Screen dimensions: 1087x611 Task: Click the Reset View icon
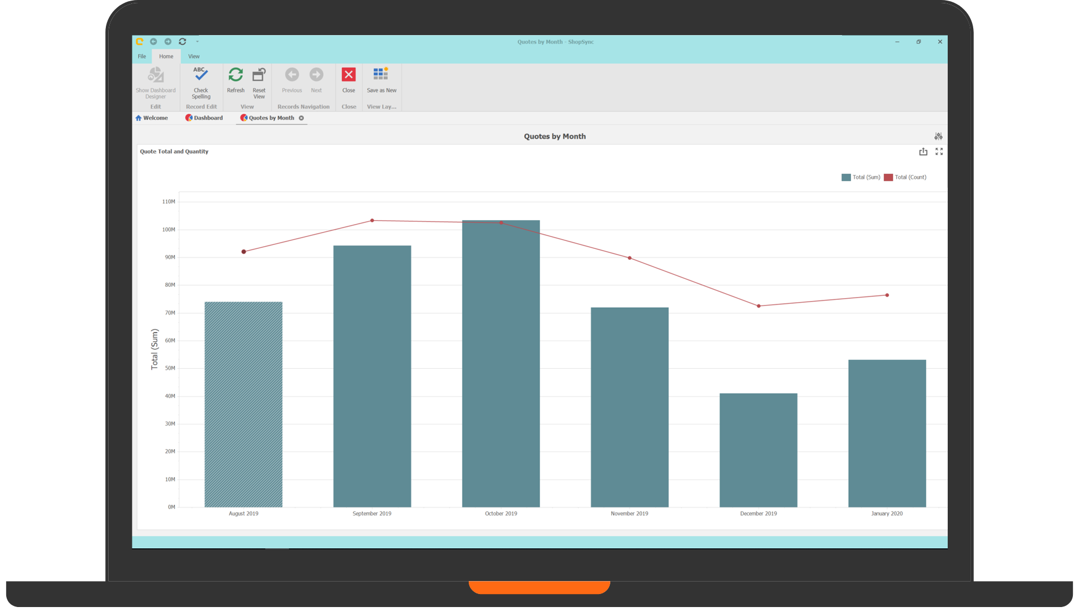coord(259,75)
